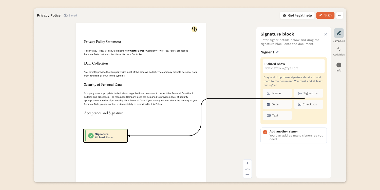Viewport: 380px width, 190px height.
Task: Select the Date field option
Action: 277,104
